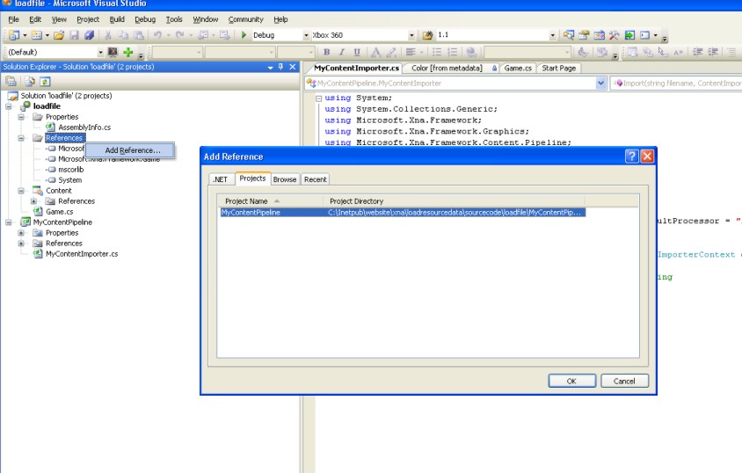
Task: Click the Add Reference dialog help button
Action: 632,156
